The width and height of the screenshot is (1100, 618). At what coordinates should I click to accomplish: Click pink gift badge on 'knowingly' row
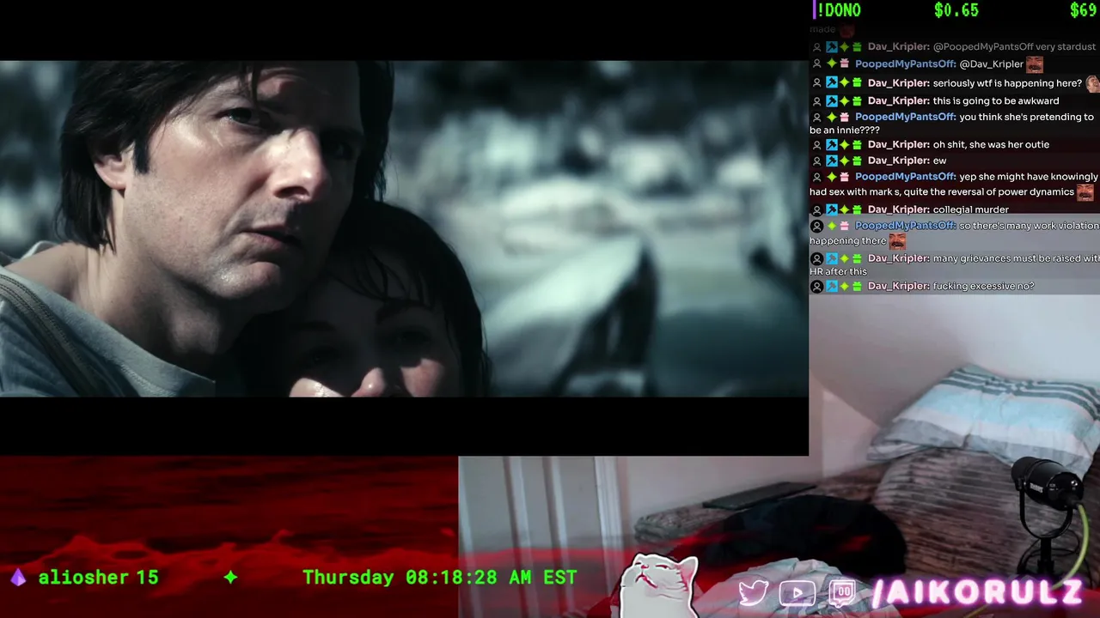pos(844,177)
